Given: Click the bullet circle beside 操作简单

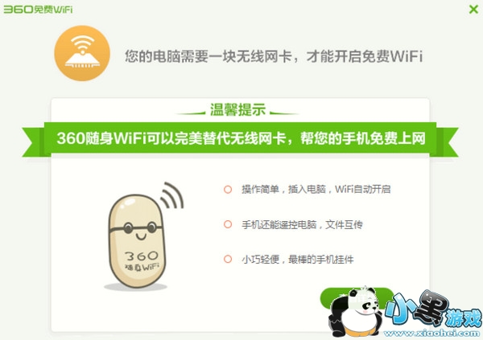Looking at the screenshot, I should [228, 189].
